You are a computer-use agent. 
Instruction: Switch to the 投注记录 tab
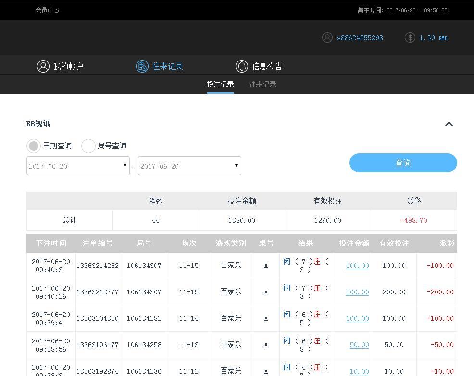coord(220,85)
